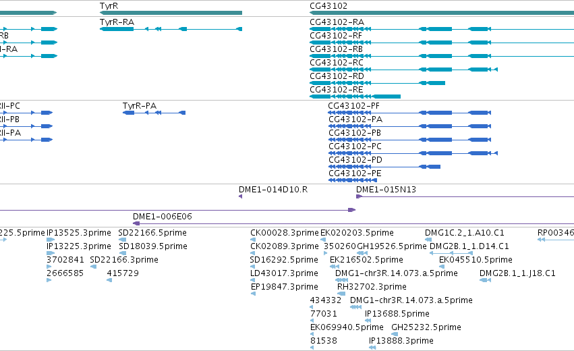Click the TyrR-PA protein glyph line
574x351 pixels.
point(154,113)
